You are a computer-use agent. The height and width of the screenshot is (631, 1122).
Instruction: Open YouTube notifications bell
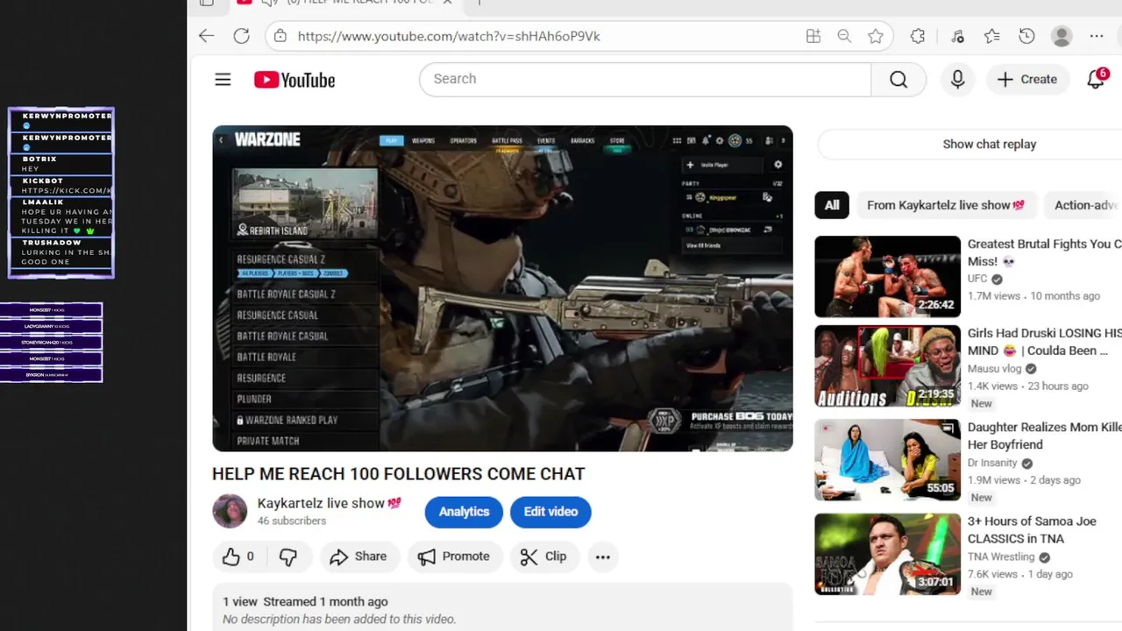pyautogui.click(x=1096, y=80)
